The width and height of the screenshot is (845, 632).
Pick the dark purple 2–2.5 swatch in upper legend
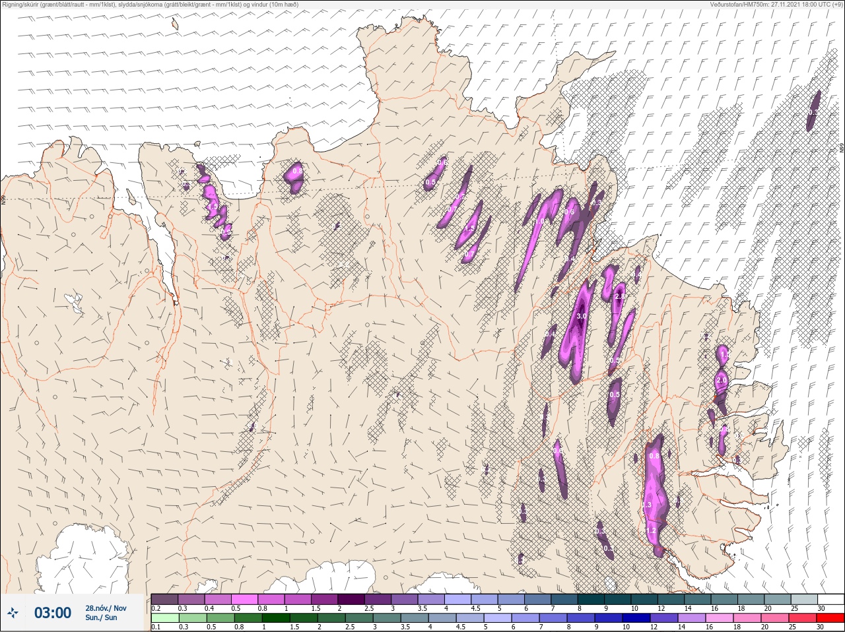point(353,599)
